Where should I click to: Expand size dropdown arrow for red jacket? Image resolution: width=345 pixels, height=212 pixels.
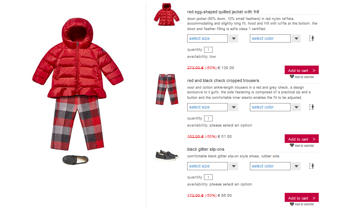click(233, 39)
